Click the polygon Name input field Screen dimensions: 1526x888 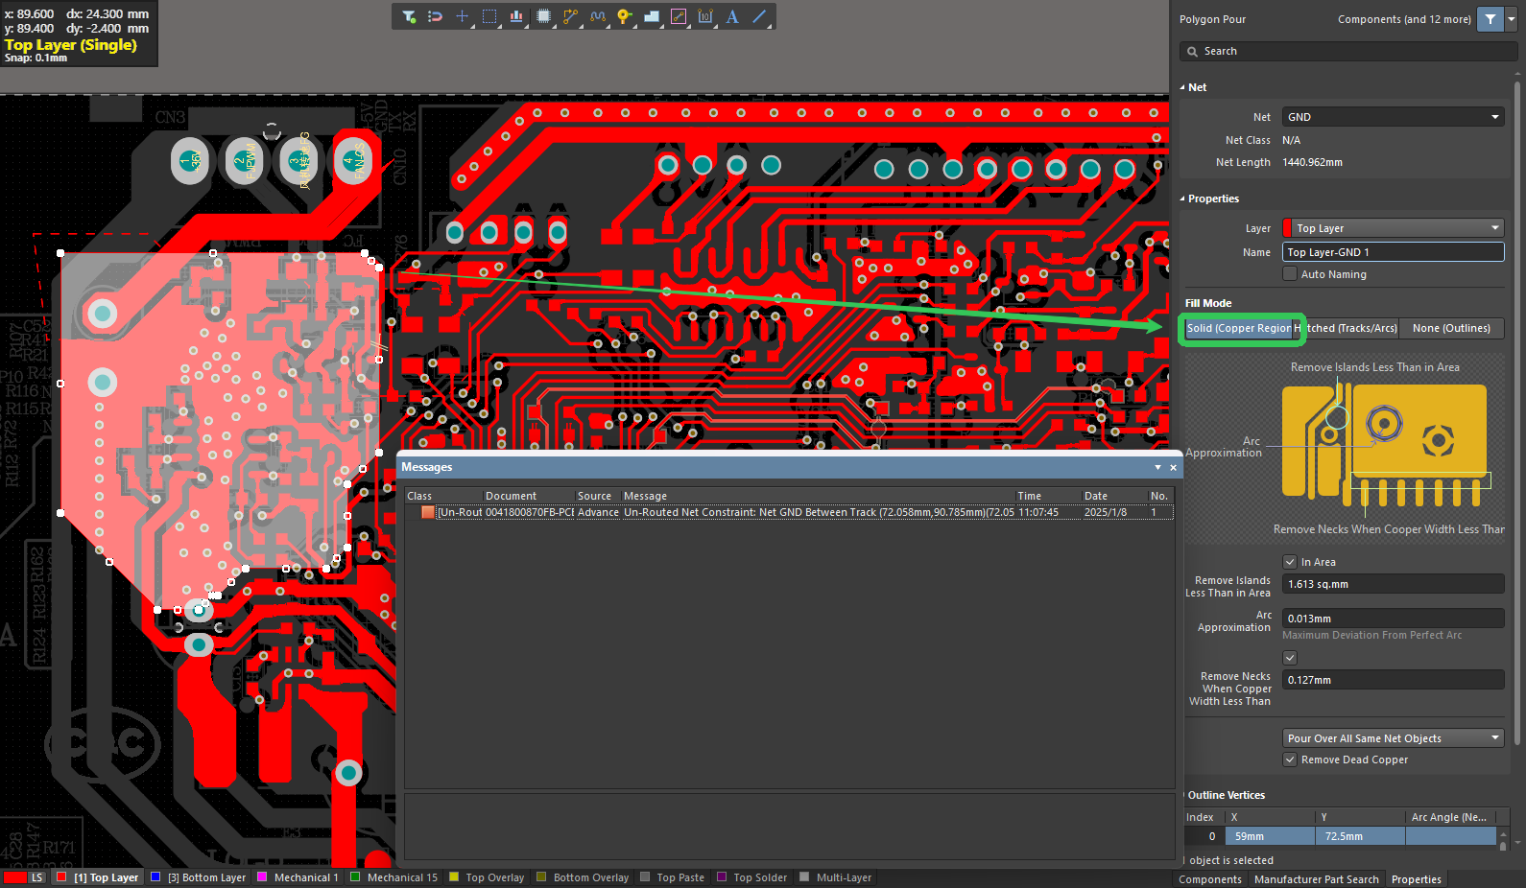(1393, 252)
